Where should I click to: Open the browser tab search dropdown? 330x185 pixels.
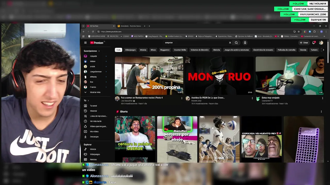coord(83,26)
